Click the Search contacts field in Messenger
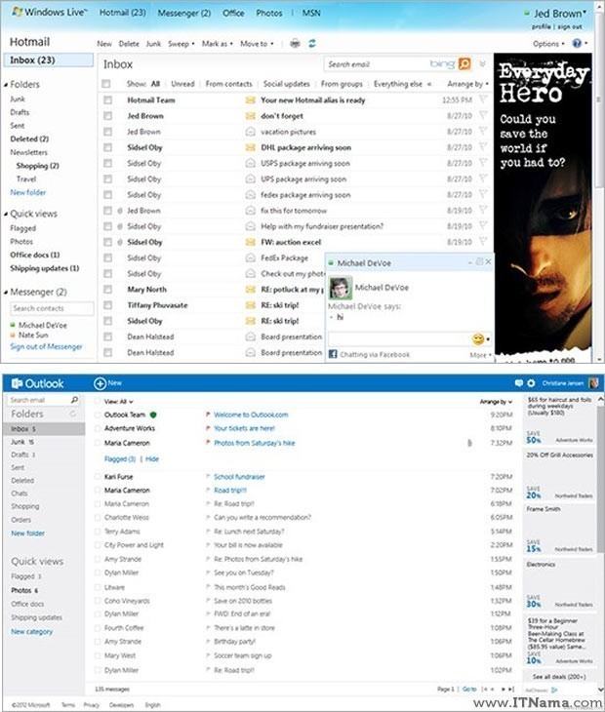 tap(51, 308)
